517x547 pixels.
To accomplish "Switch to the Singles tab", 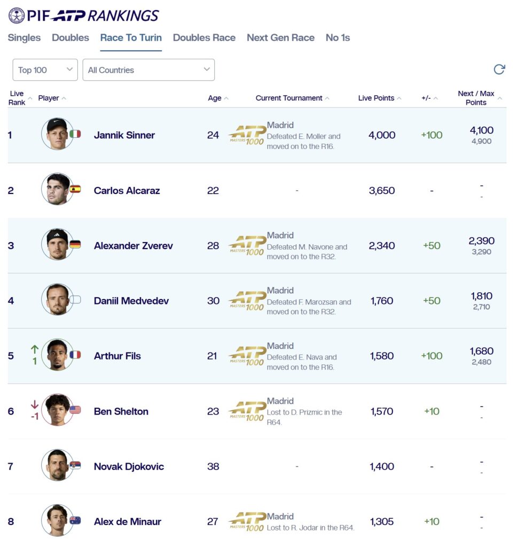I will tap(24, 38).
